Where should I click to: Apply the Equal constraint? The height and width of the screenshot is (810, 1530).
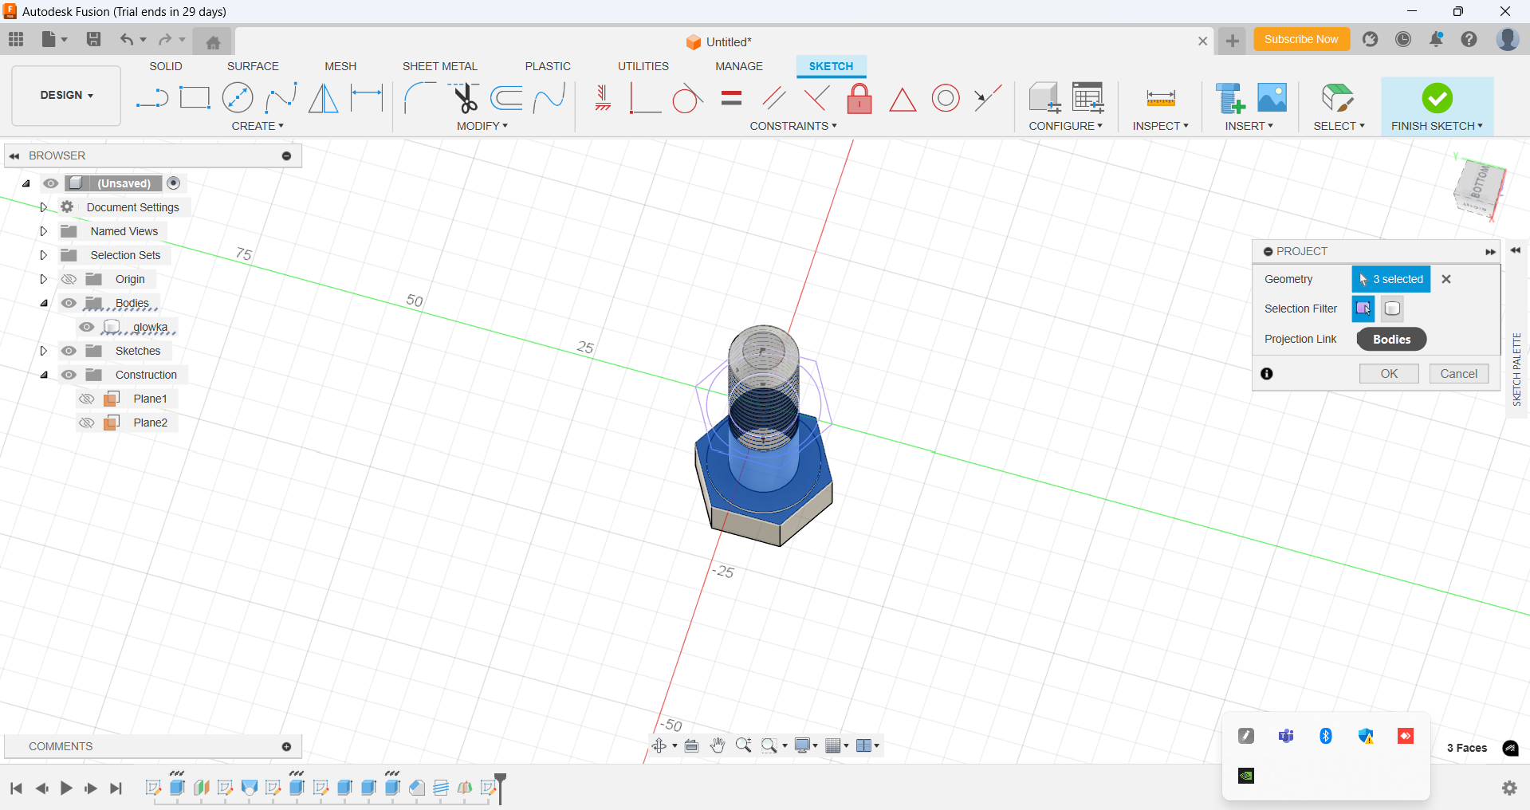(731, 98)
